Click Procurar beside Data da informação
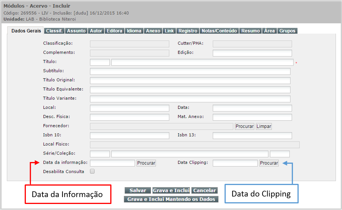This screenshot has height=210, width=342. pos(146,163)
